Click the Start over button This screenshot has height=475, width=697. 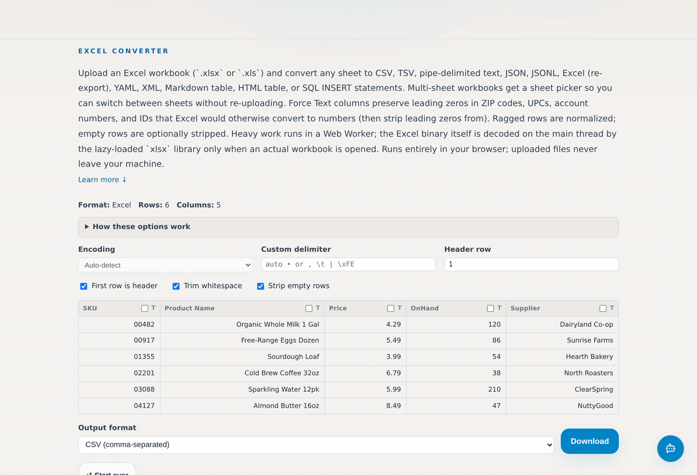point(107,469)
